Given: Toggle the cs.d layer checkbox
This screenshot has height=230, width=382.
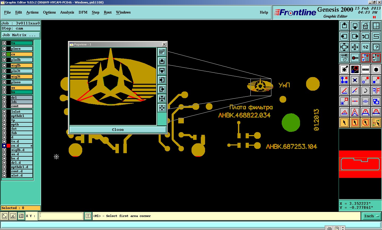Looking at the screenshot, I should 4,146.
